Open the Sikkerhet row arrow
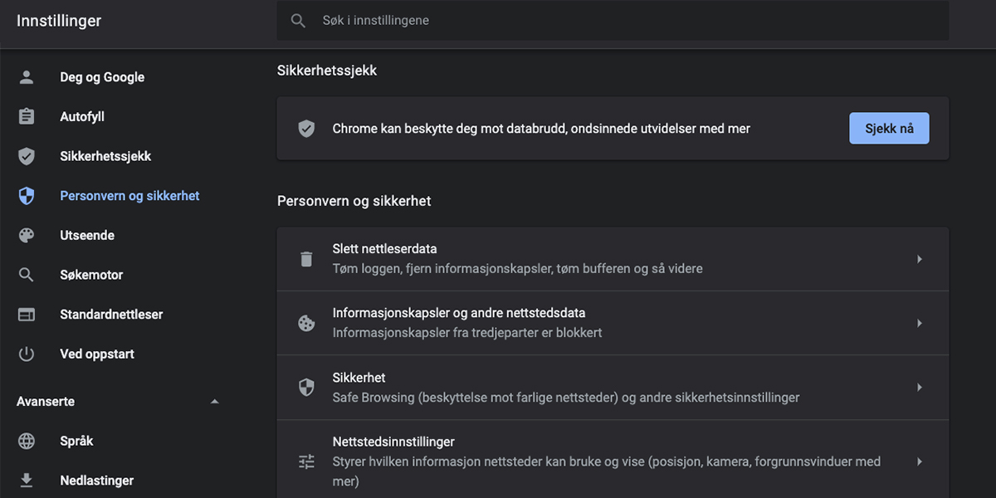The height and width of the screenshot is (498, 996). pyautogui.click(x=919, y=388)
